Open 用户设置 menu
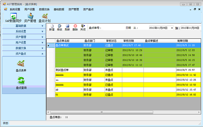 [29, 9]
